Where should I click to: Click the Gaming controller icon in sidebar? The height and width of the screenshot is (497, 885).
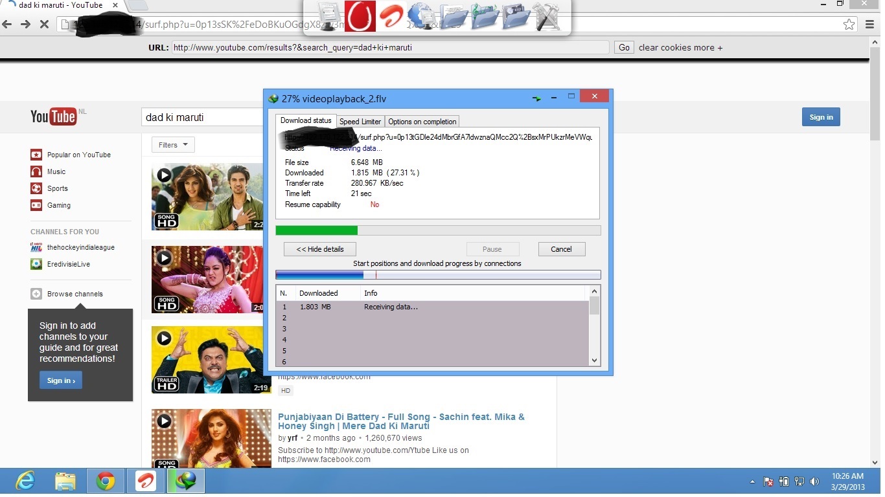[x=36, y=205]
